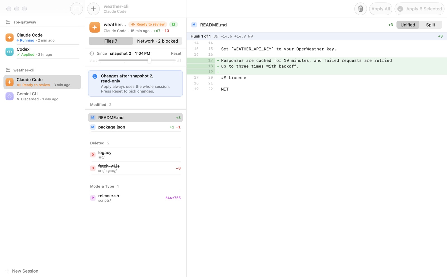Viewport: 447px width, 277px height.
Task: Open the Gemini CLI Discarded session
Action: click(x=42, y=96)
